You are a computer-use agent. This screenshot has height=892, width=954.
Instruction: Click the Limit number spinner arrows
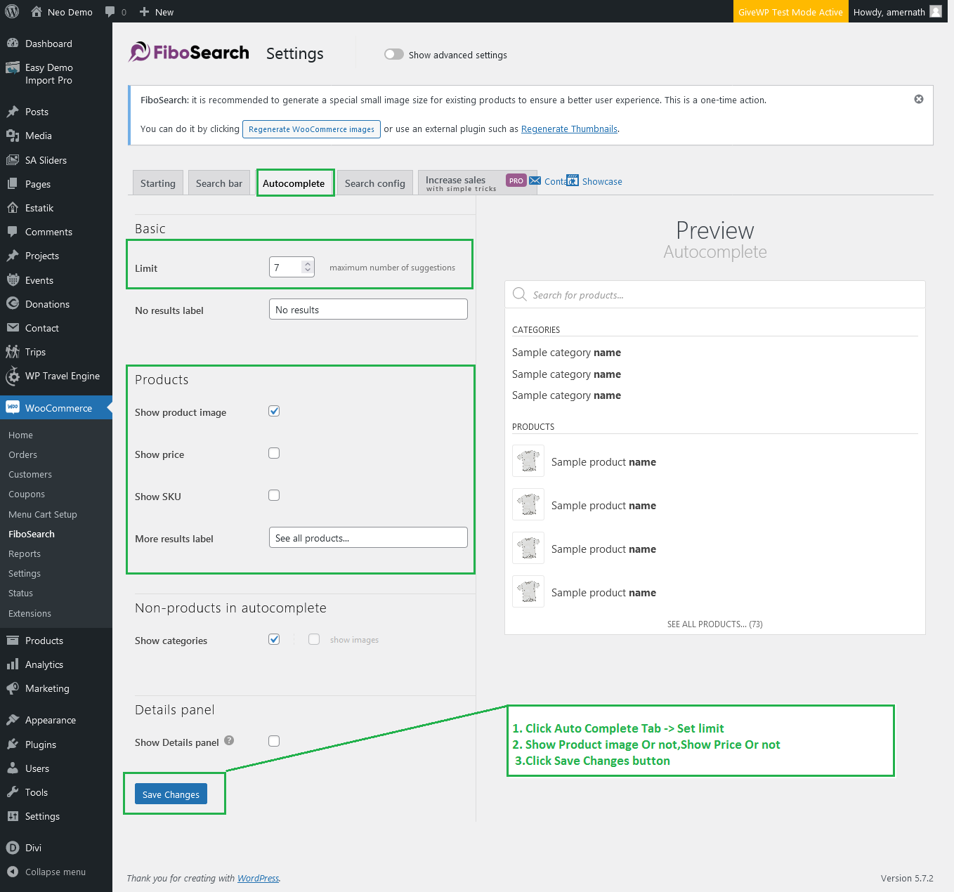click(x=307, y=267)
